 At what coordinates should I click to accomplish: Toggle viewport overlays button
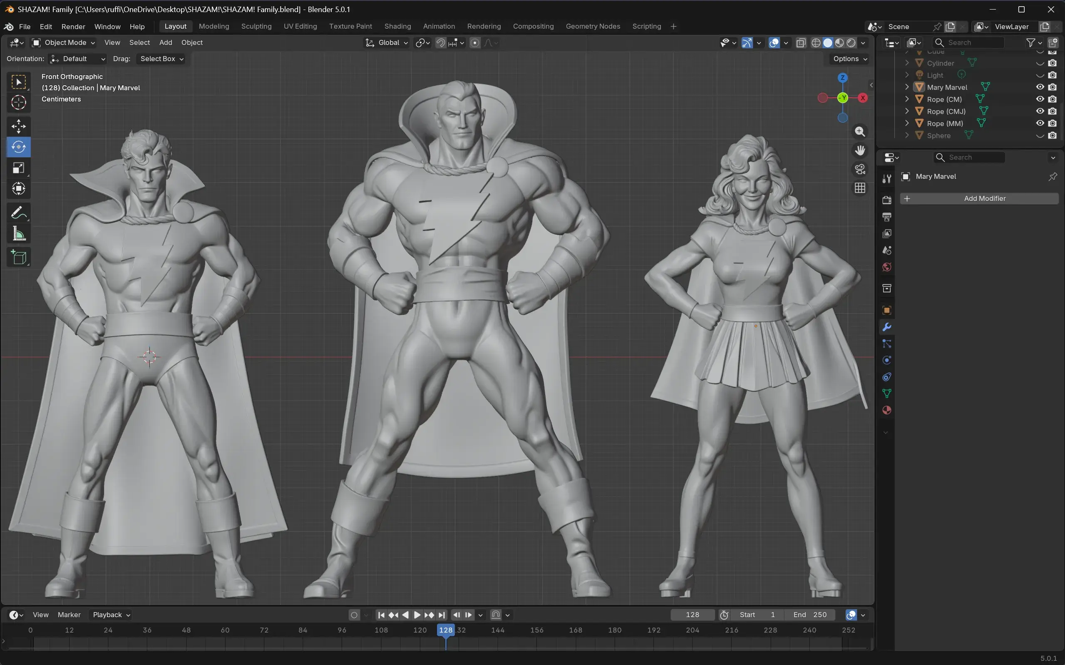click(x=774, y=43)
